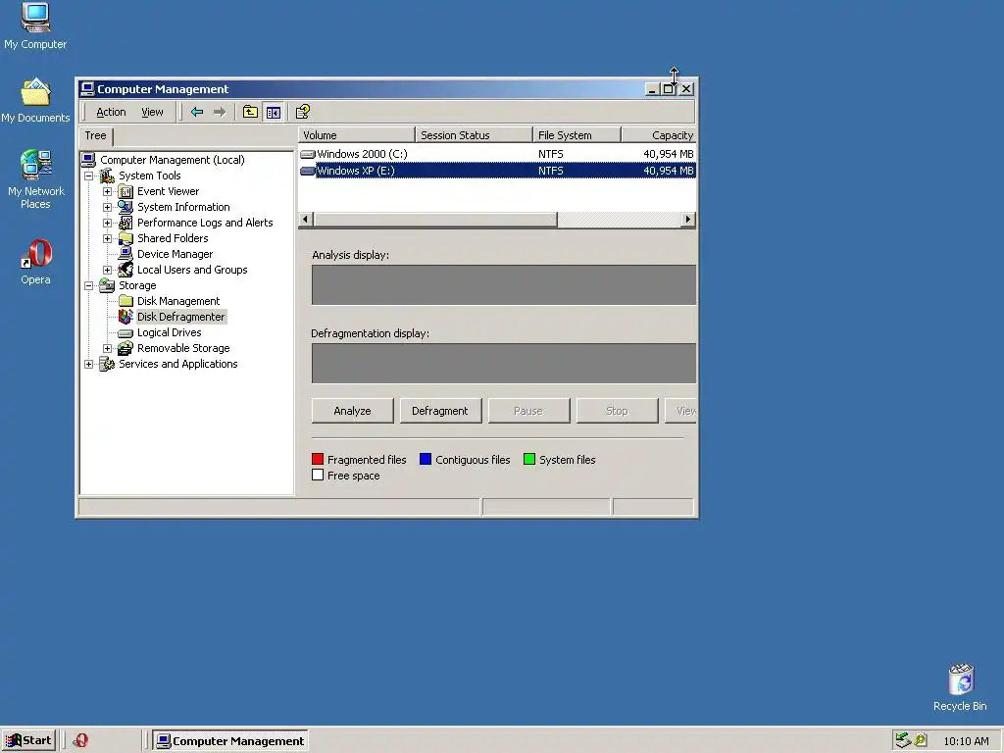Screen dimensions: 1004x753
Task: Click the Capacity column header
Action: pyautogui.click(x=659, y=135)
